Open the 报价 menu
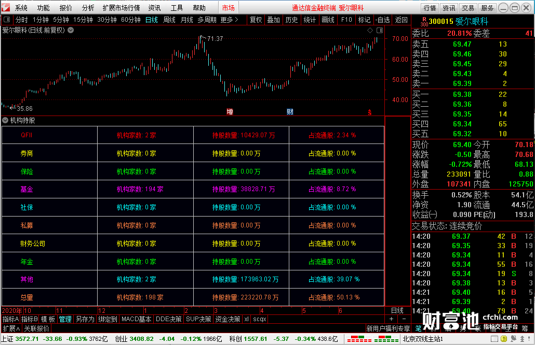Image resolution: width=535 pixels, height=345 pixels. [x=65, y=8]
